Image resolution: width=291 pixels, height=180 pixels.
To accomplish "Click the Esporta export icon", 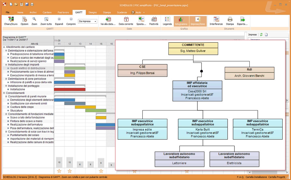I will click(242, 21).
